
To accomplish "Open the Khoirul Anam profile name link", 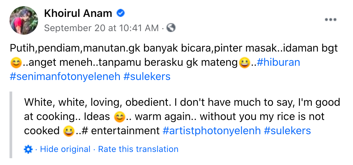I will click(78, 13).
